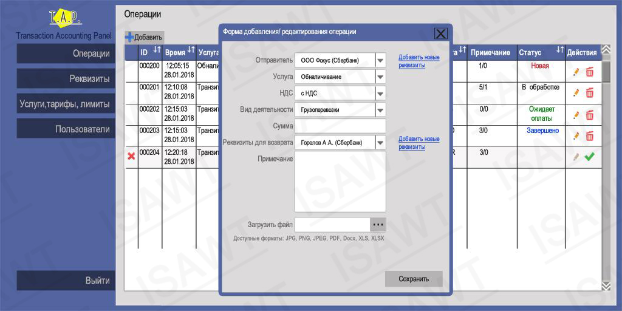Edit operation 000201 with the pencil icon

[576, 93]
